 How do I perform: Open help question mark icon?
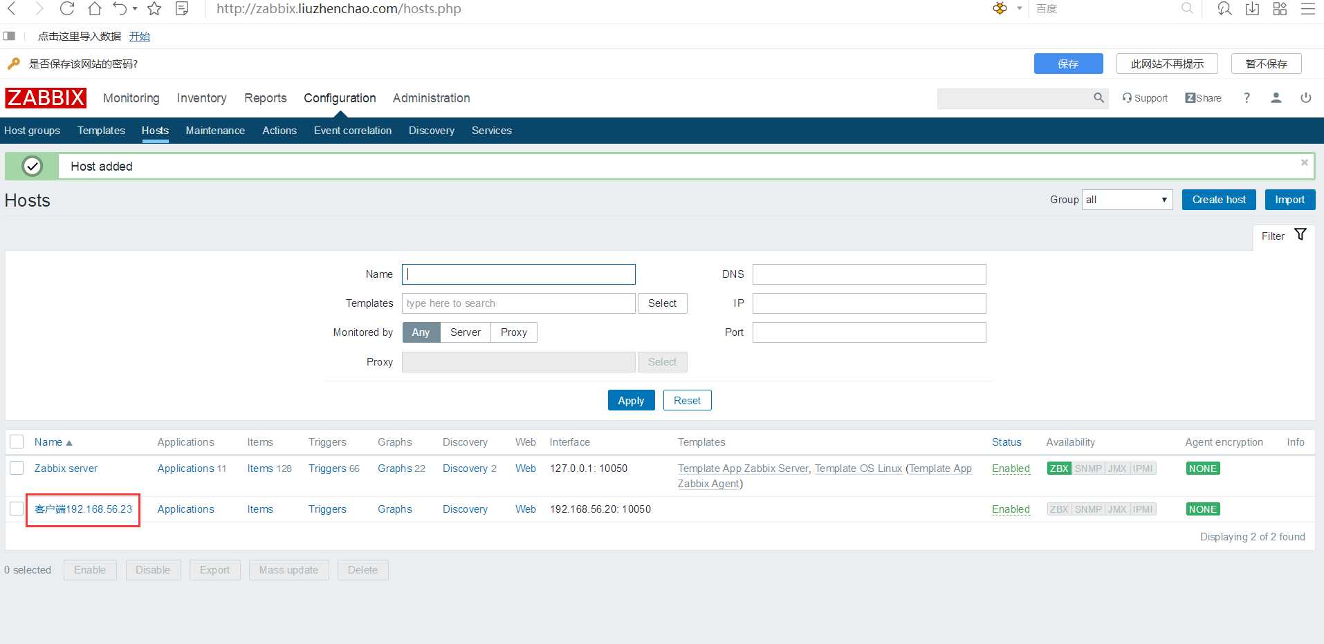click(1247, 98)
